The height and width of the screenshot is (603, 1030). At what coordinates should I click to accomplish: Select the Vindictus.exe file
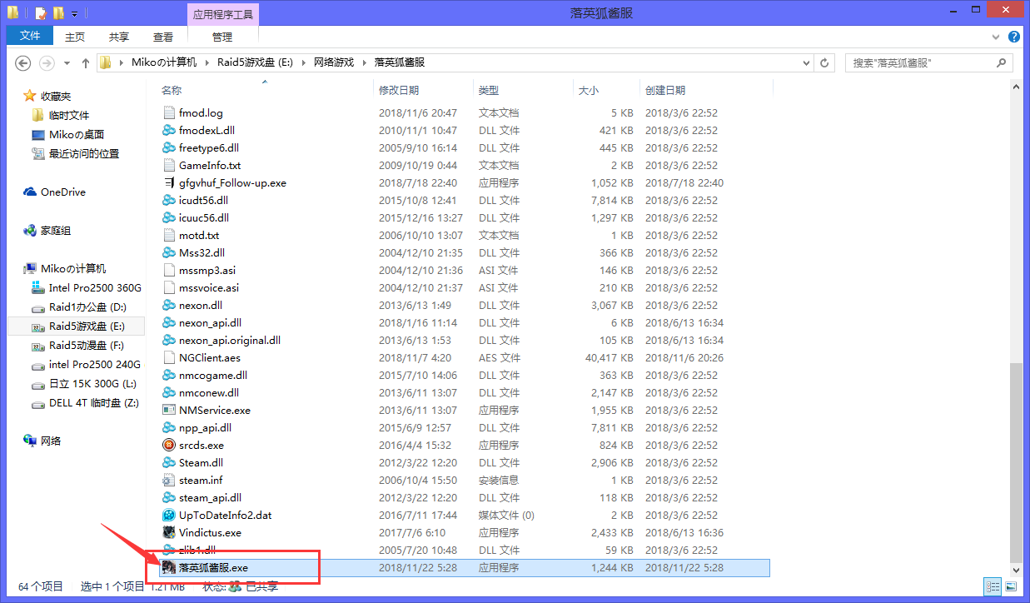click(x=209, y=532)
